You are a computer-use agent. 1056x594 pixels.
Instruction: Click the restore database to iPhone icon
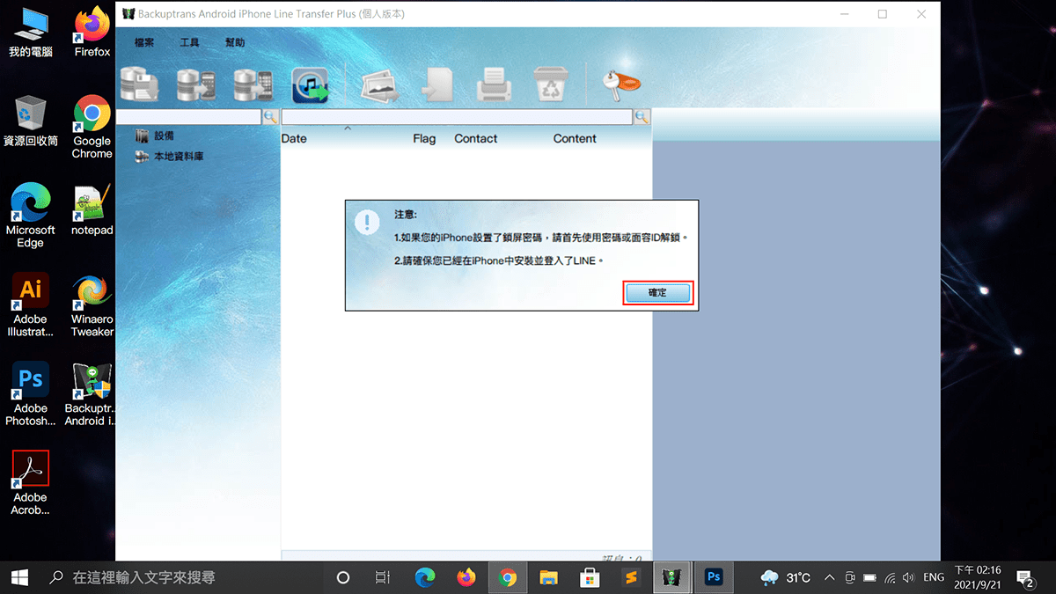click(253, 84)
